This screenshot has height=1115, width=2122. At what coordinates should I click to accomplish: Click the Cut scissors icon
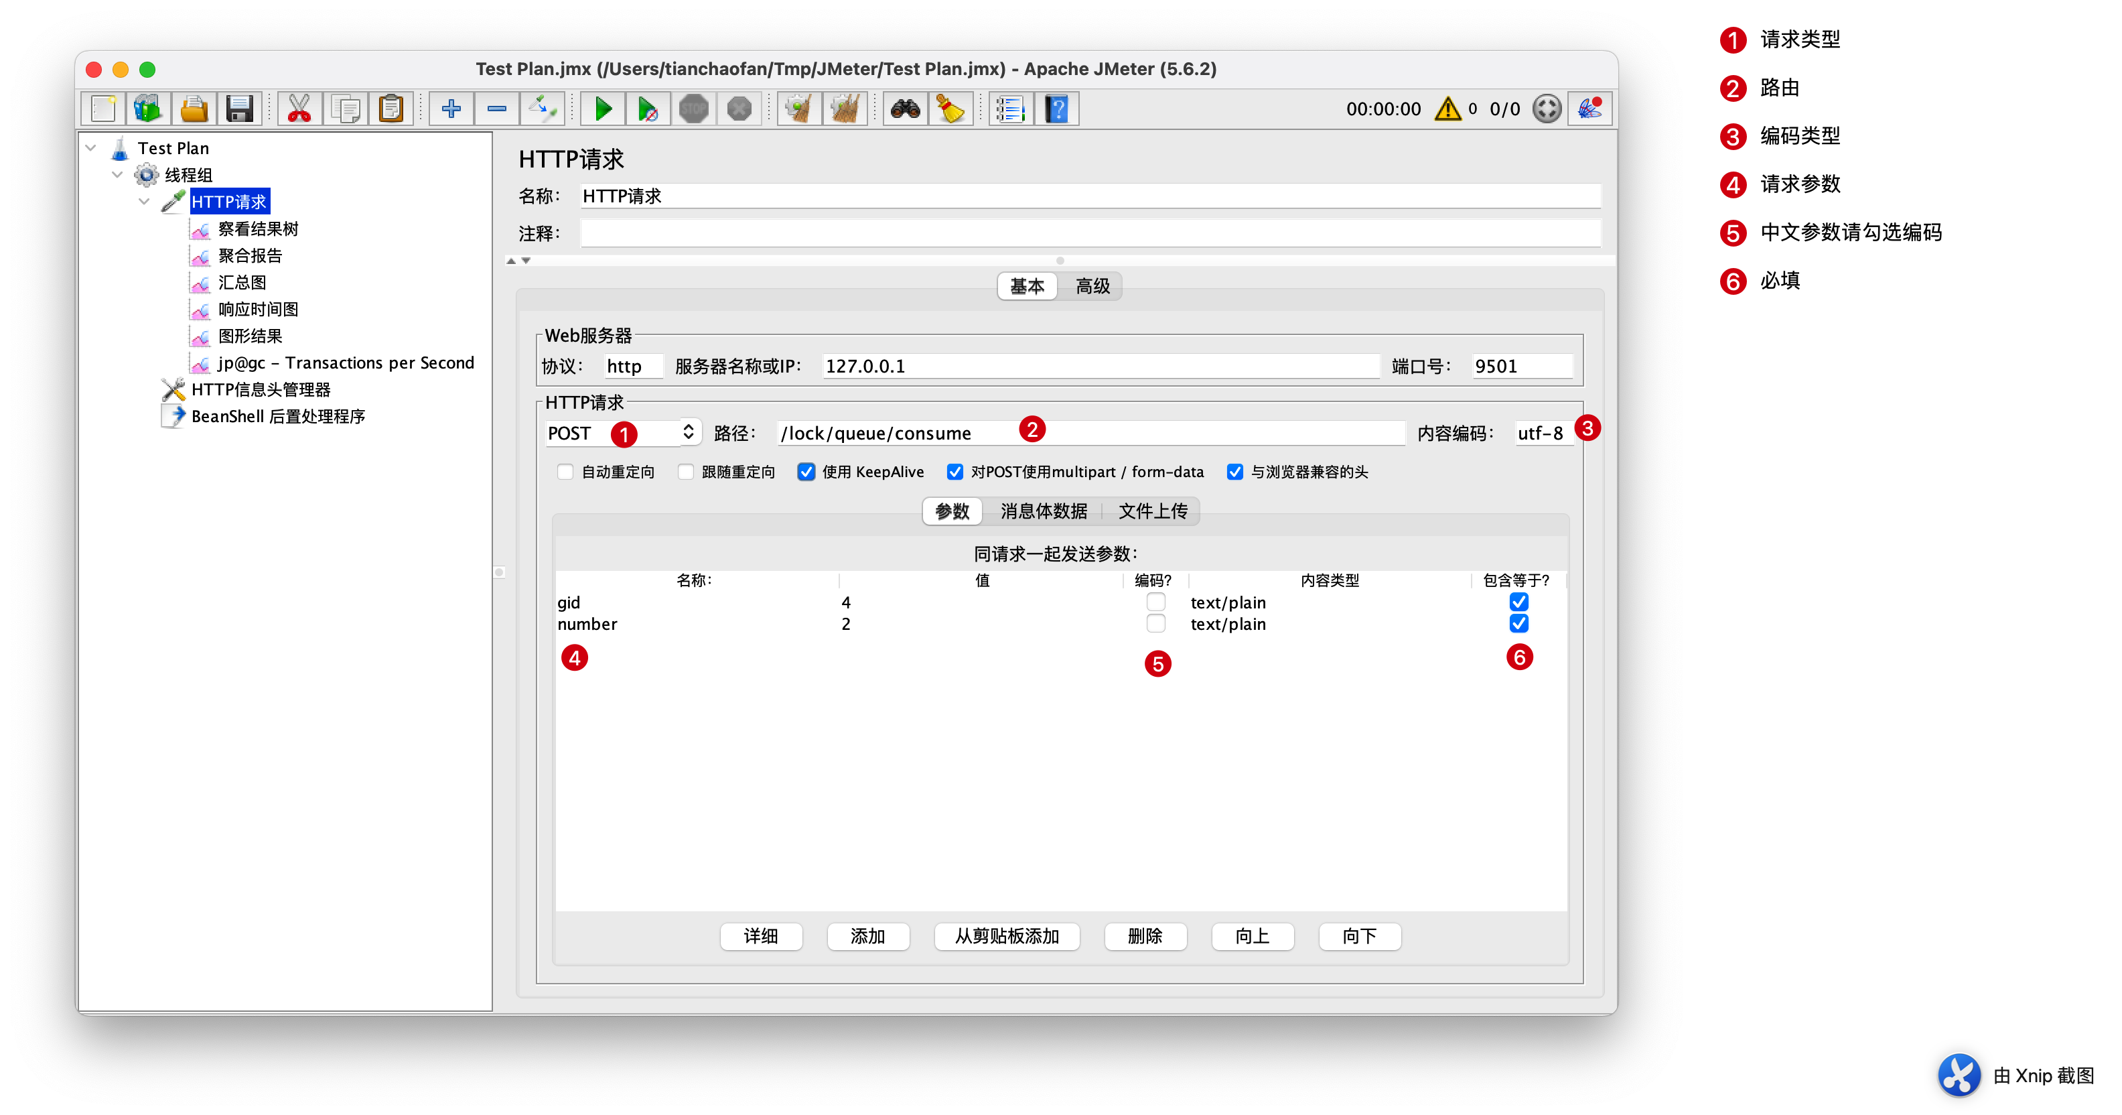coord(300,109)
